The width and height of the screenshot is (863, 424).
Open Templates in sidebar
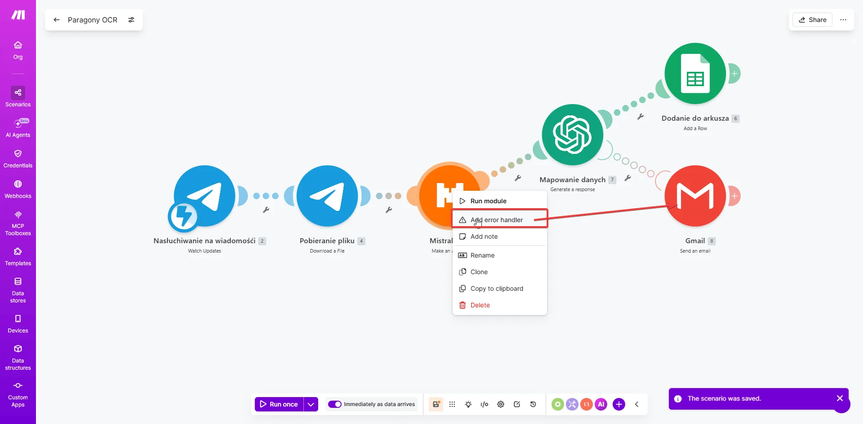point(18,257)
